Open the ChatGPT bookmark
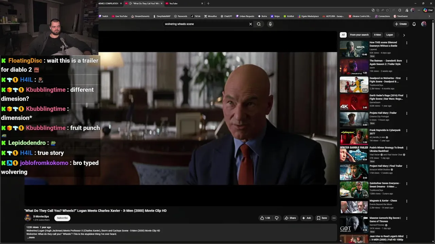 pos(226,16)
